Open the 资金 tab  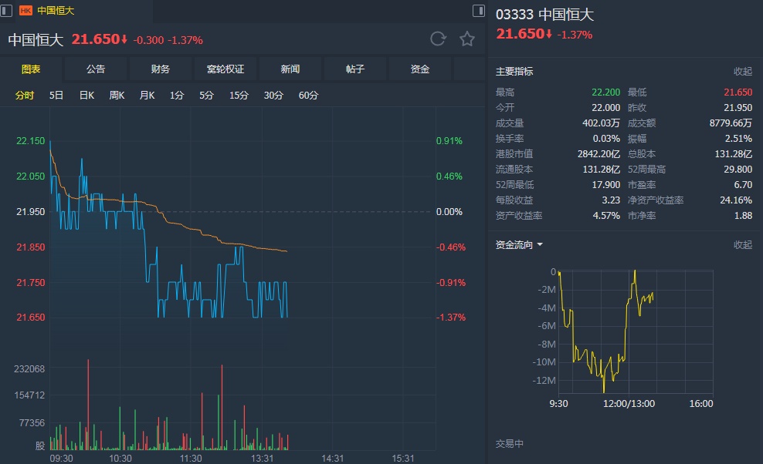[x=420, y=69]
